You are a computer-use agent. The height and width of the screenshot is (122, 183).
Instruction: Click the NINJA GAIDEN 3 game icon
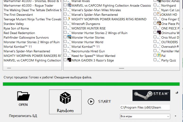(69, 60)
